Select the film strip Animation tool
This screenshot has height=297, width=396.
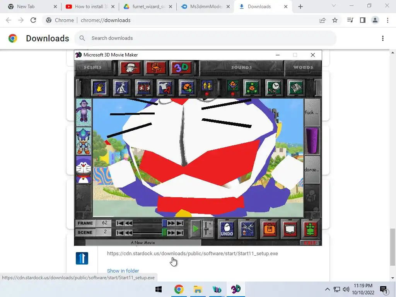143,88
